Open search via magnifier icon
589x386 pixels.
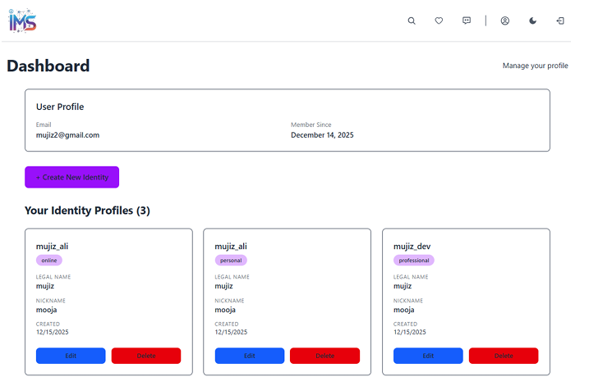(412, 21)
